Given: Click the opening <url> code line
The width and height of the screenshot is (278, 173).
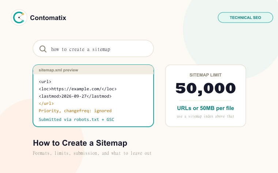Looking at the screenshot, I should 45,82.
